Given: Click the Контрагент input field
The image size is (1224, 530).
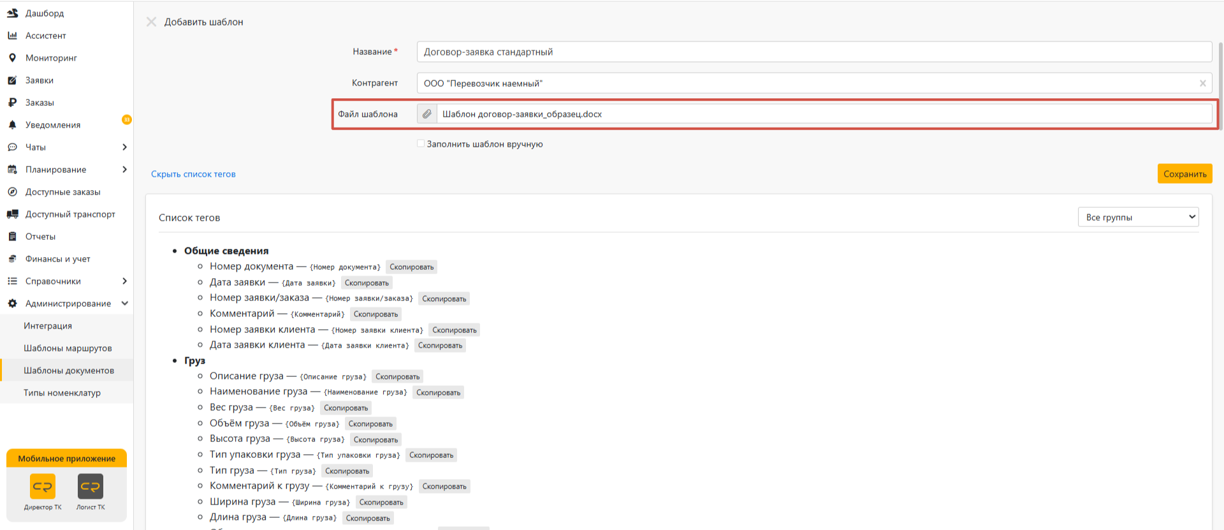Looking at the screenshot, I should click(814, 83).
